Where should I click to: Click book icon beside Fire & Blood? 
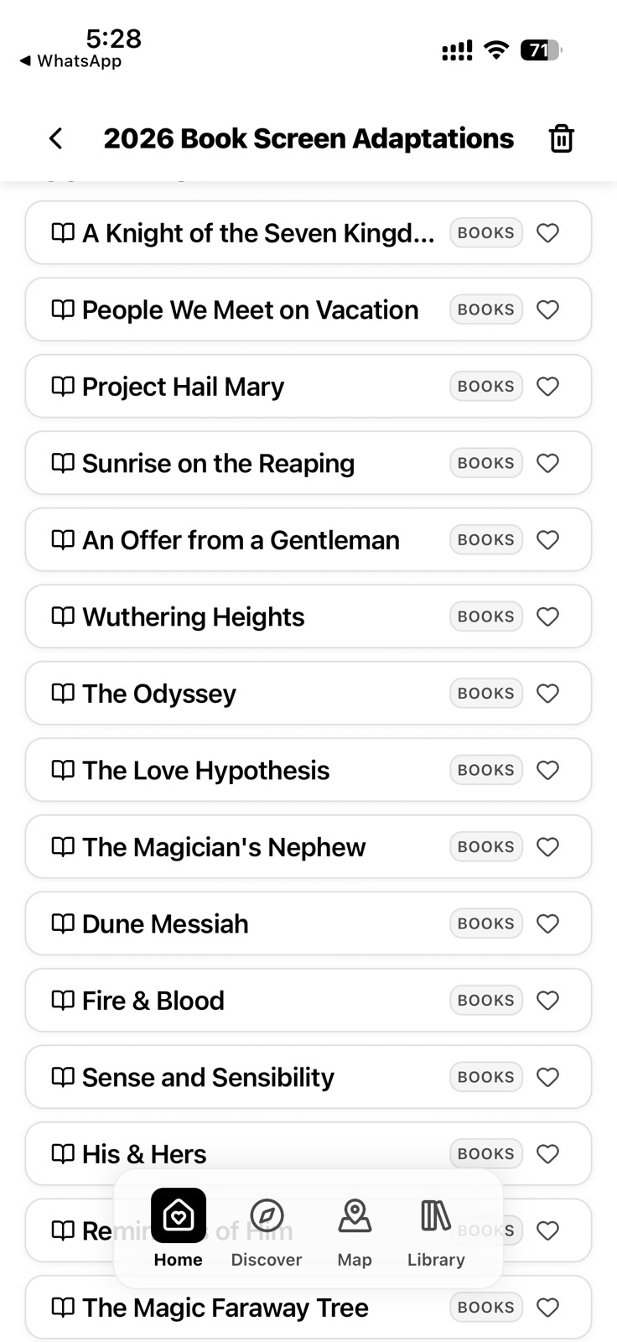coord(63,1000)
